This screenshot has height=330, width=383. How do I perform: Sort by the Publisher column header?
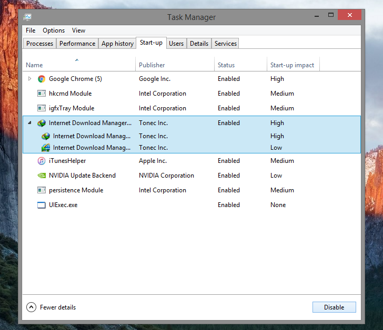click(x=175, y=64)
